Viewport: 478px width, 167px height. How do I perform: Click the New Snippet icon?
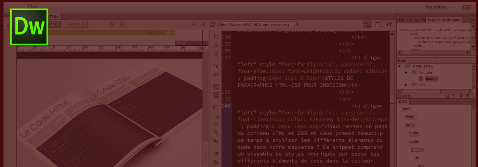click(x=454, y=95)
